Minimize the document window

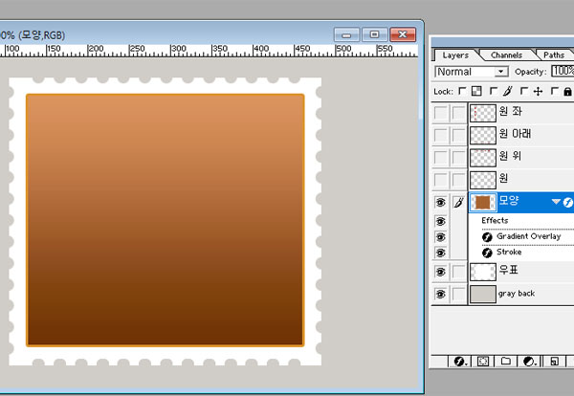click(346, 34)
